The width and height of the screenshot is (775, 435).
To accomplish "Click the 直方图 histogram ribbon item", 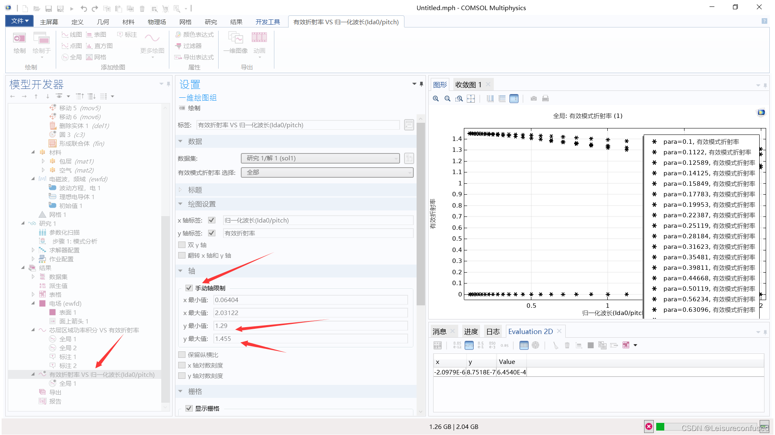I will pyautogui.click(x=99, y=46).
